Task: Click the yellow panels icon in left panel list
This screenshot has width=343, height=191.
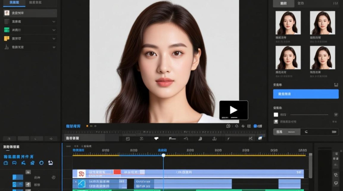Action: tap(7, 38)
